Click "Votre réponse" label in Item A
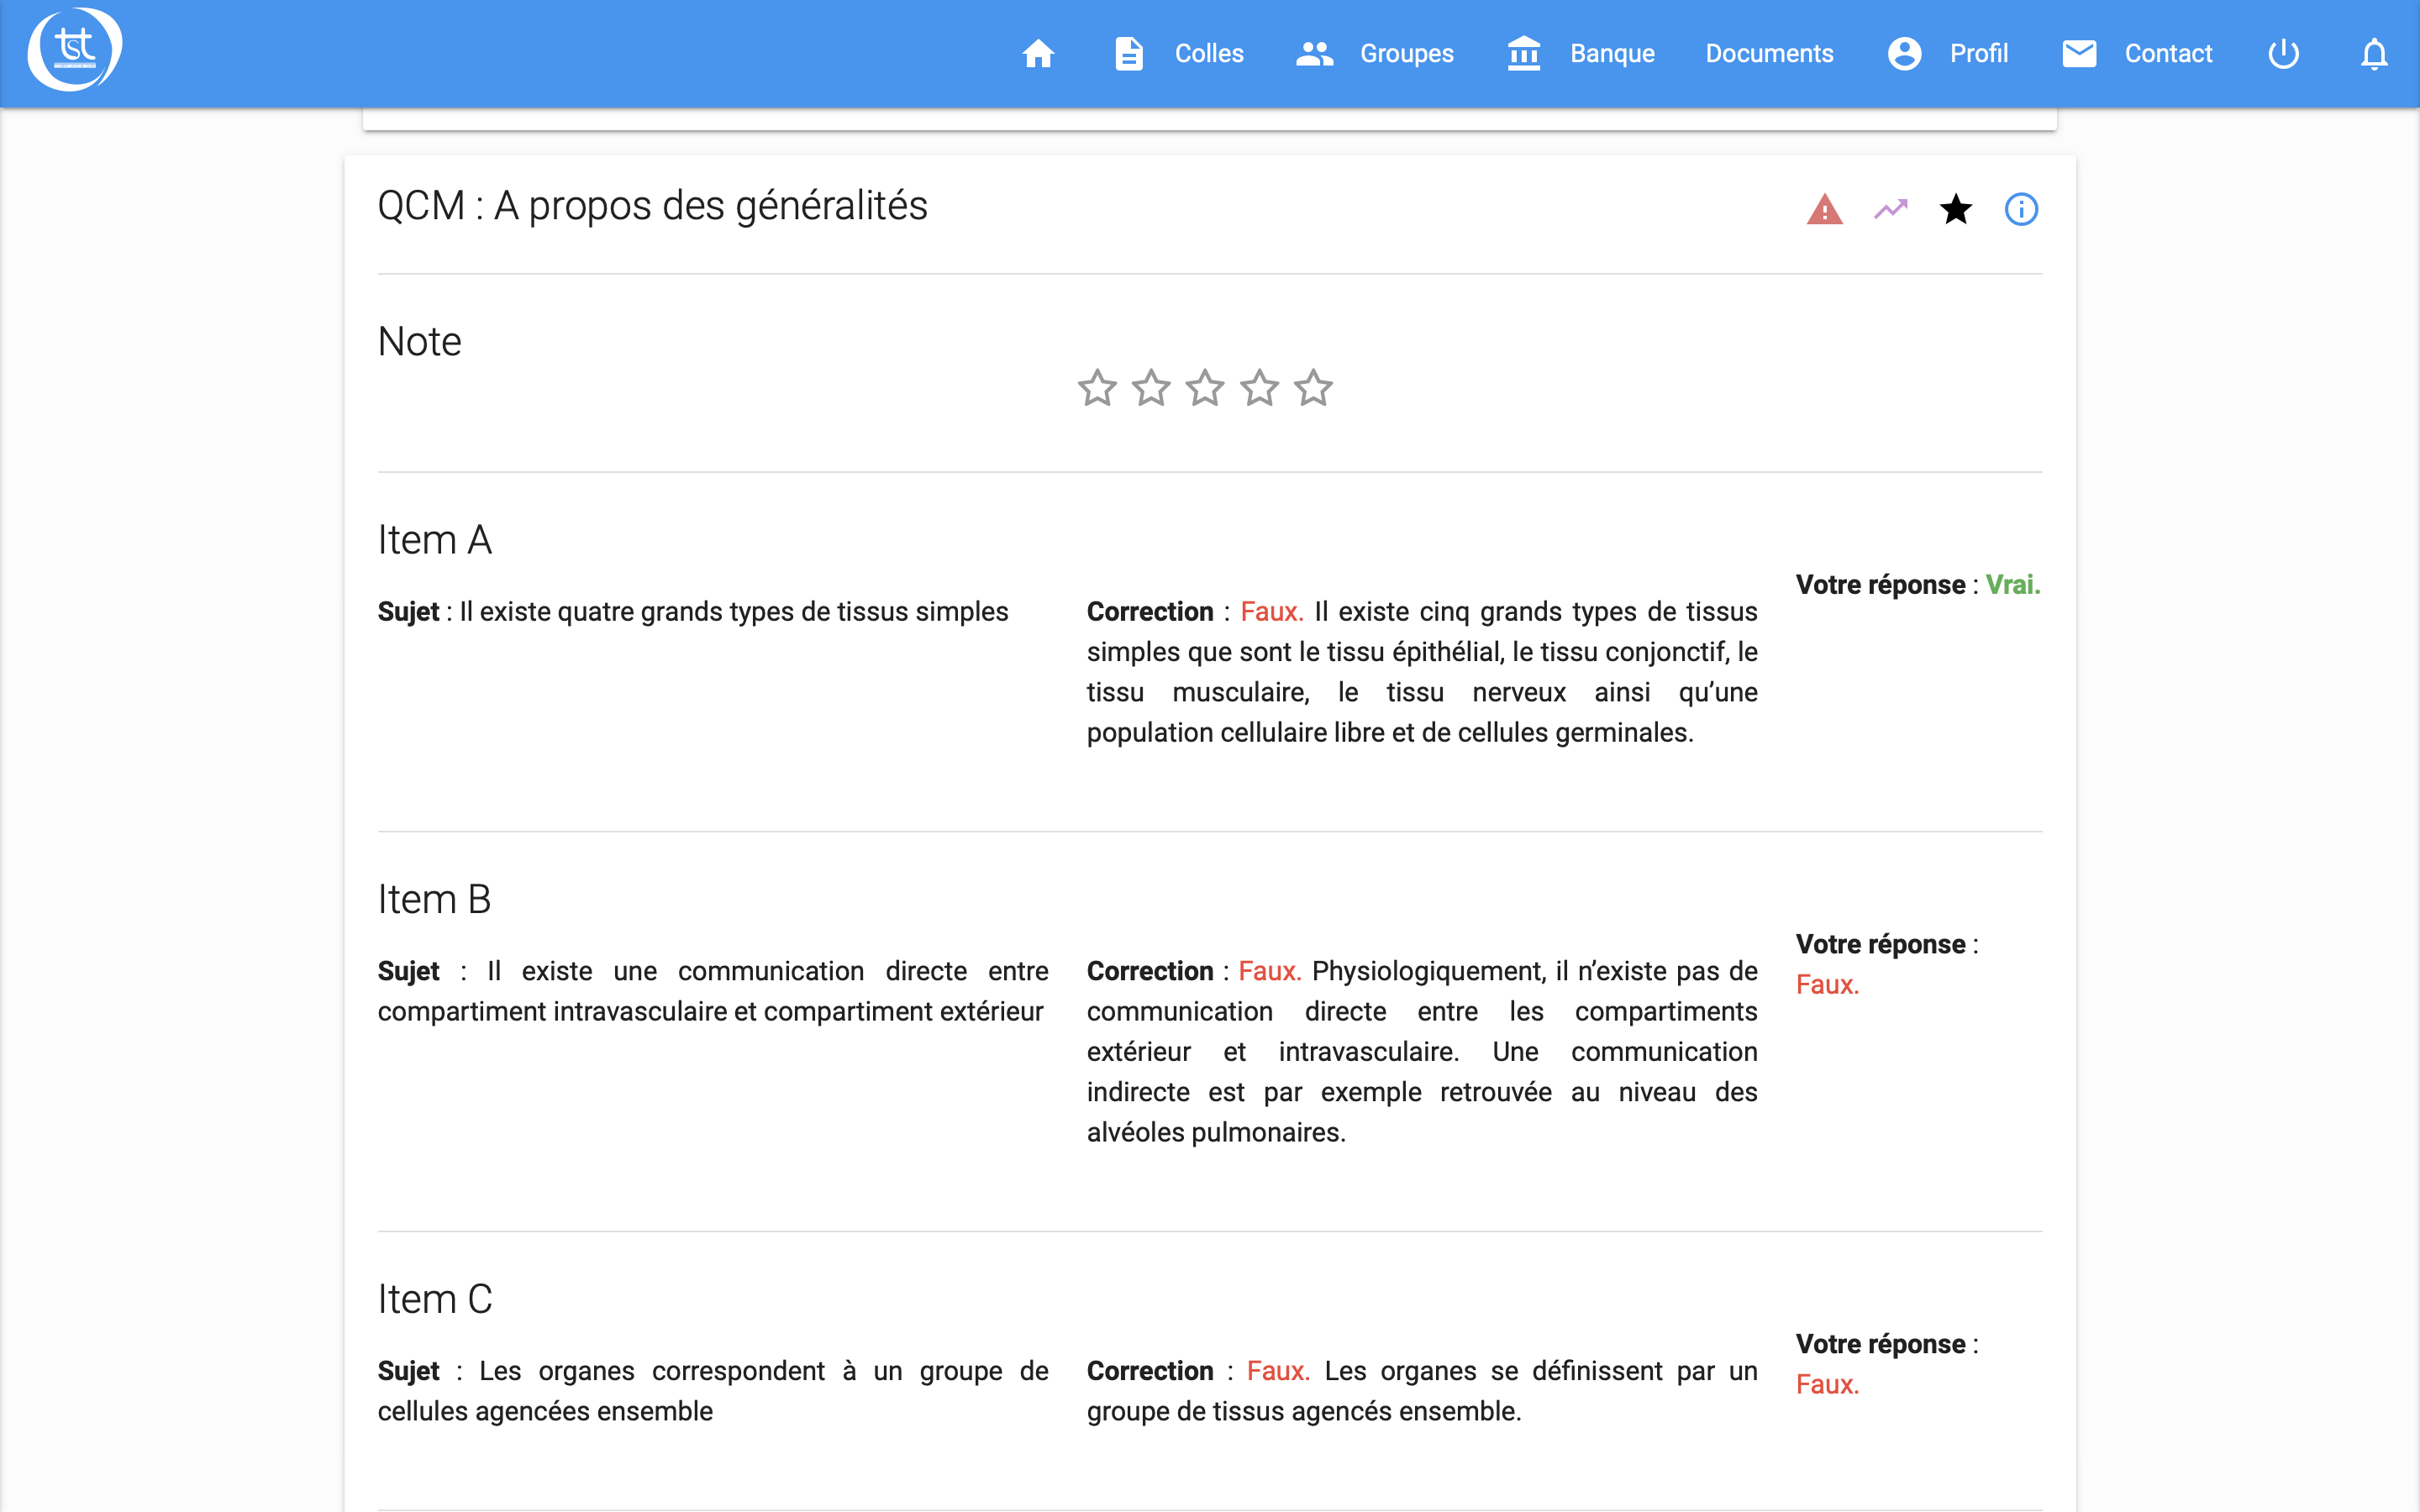Viewport: 2420px width, 1512px height. click(1880, 585)
